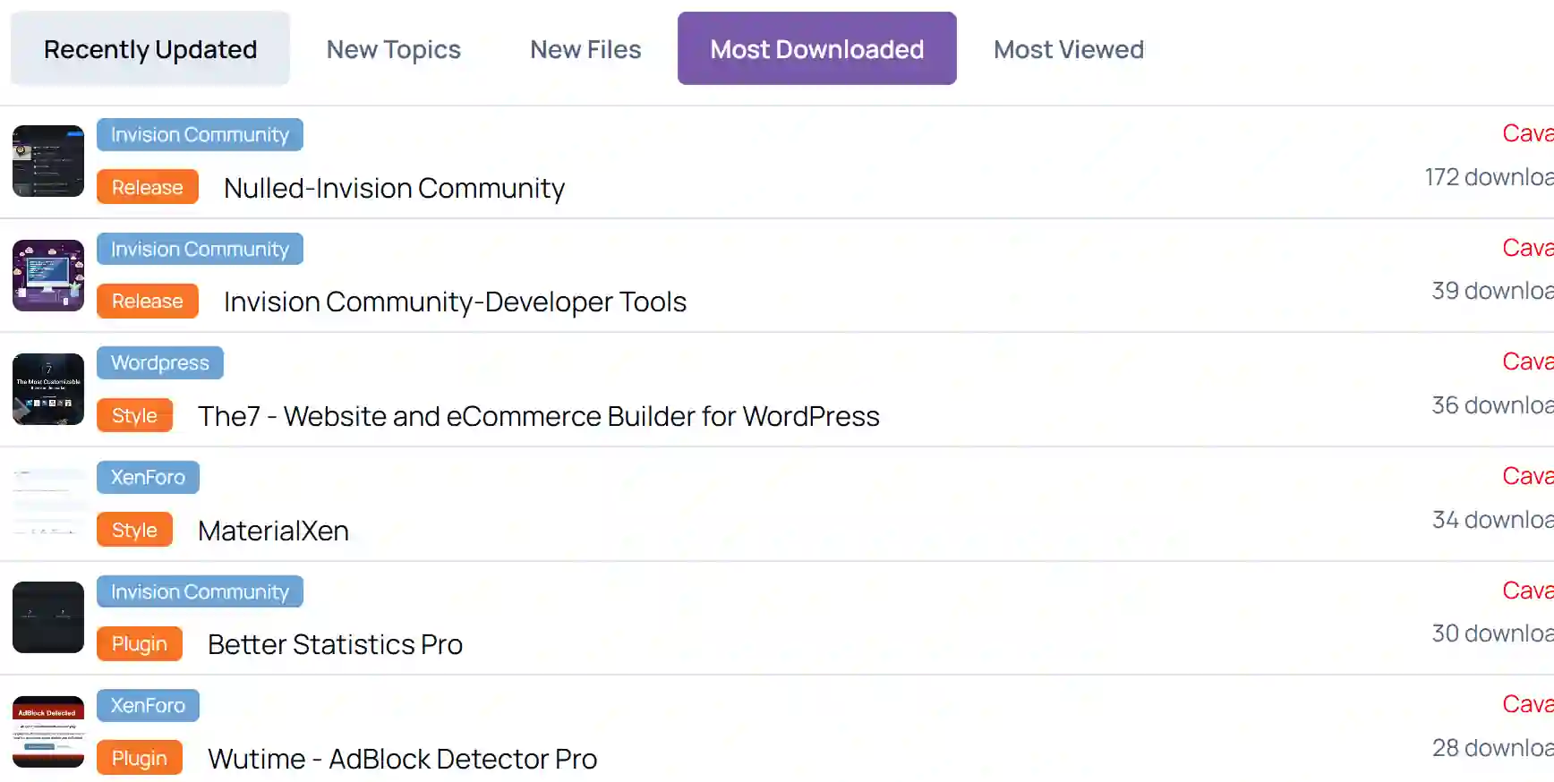Image resolution: width=1554 pixels, height=782 pixels.
Task: Click the Wordpress category tag
Action: [x=160, y=363]
